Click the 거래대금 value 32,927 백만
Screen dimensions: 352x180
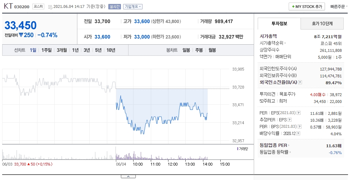pyautogui.click(x=231, y=37)
